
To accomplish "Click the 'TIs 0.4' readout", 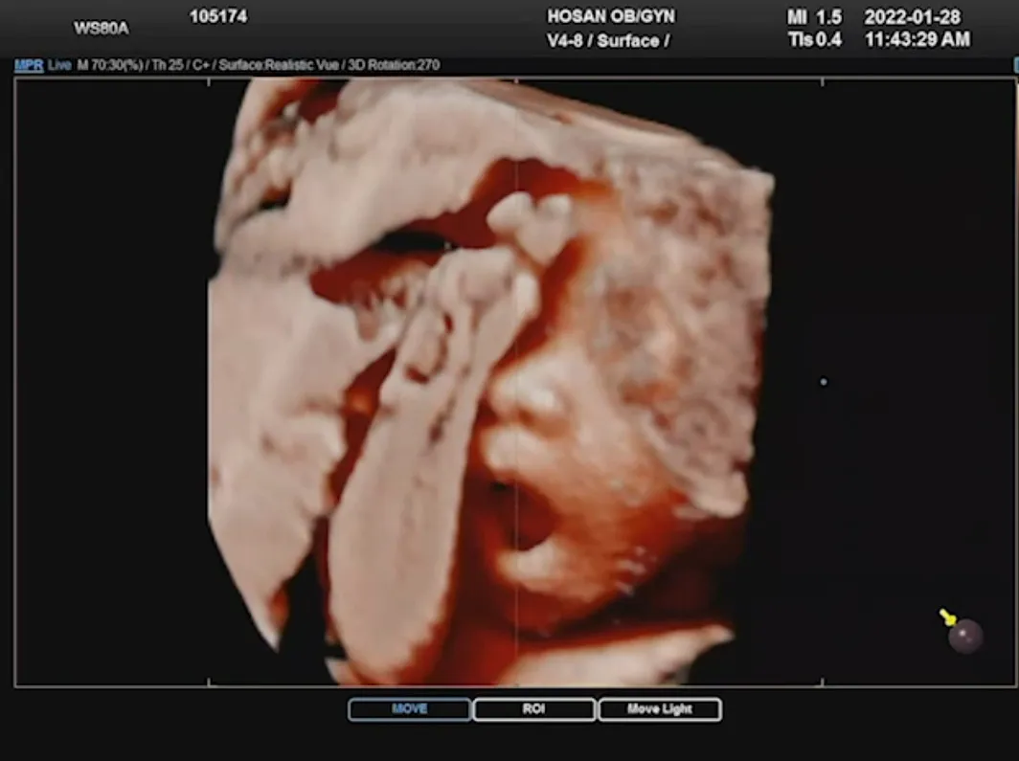I will coord(814,40).
